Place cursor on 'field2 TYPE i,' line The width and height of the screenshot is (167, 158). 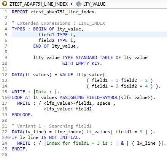[57, 40]
